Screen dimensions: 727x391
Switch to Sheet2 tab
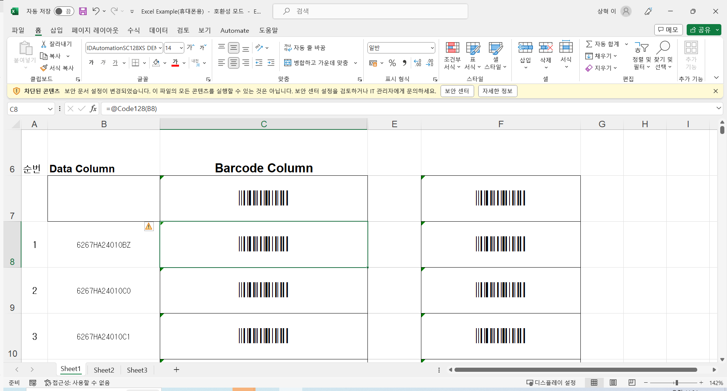click(x=104, y=370)
